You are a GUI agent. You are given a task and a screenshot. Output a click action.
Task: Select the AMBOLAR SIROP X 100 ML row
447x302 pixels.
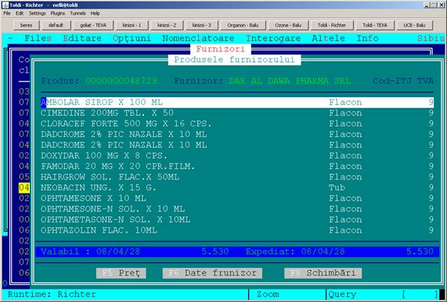tap(237, 102)
